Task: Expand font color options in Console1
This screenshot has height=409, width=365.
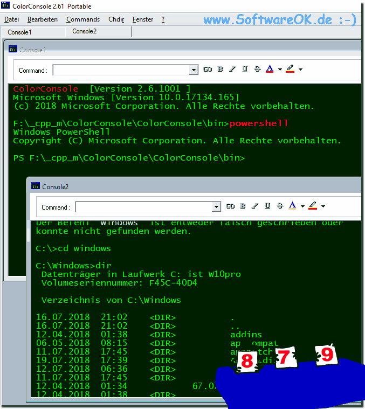Action: 280,70
